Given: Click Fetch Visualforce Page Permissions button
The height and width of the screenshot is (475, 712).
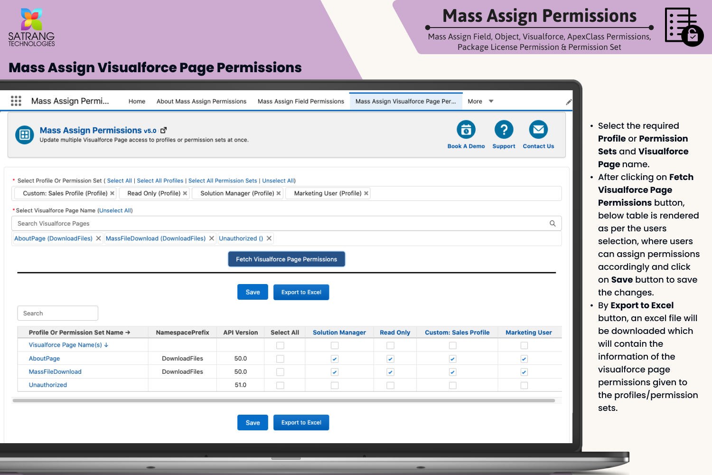Looking at the screenshot, I should pyautogui.click(x=286, y=259).
